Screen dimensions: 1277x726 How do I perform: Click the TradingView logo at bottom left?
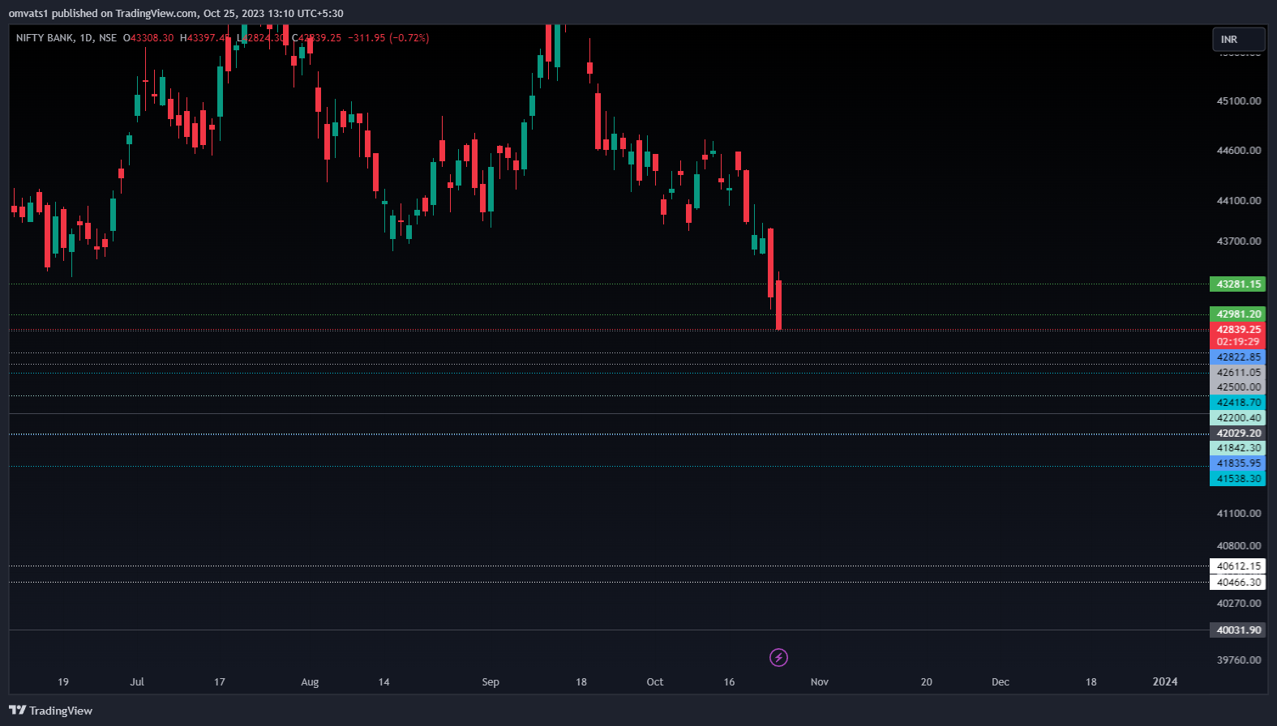click(x=50, y=711)
